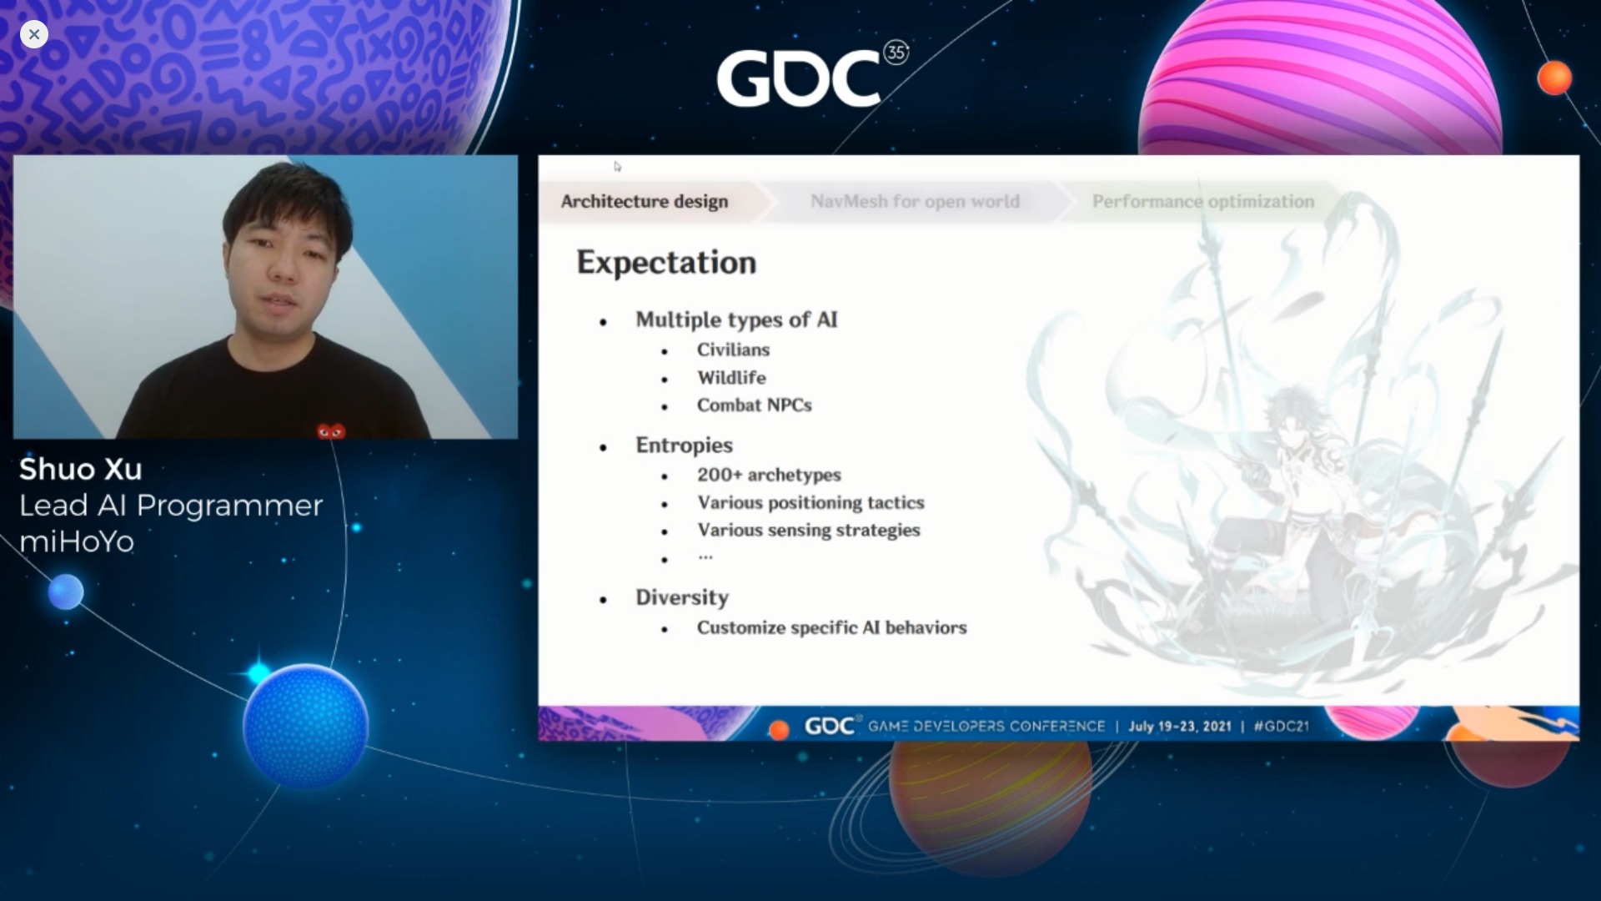
Task: Click the GDC 35 logo
Action: pyautogui.click(x=812, y=75)
